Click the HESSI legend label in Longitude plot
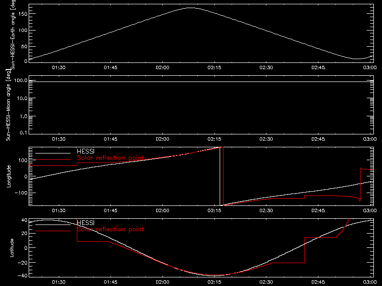This screenshot has height=286, width=382. (x=85, y=151)
